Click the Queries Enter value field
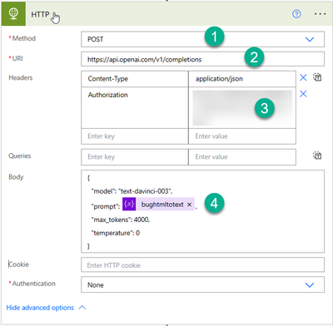 pos(242,157)
